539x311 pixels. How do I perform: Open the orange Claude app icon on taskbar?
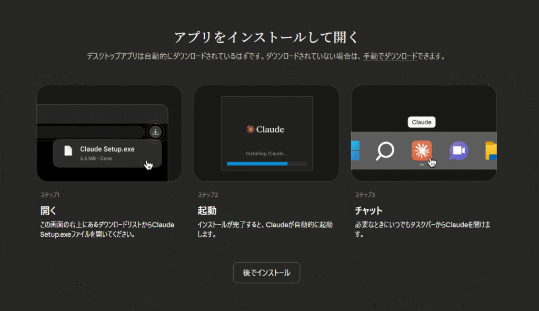click(422, 151)
